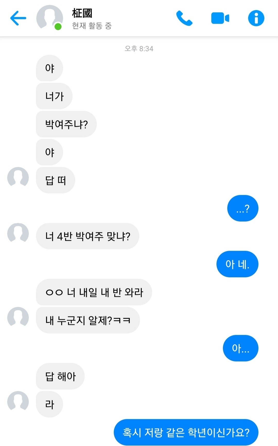Select the sent "아 네." message bubble
Image resolution: width=278 pixels, height=446 pixels.
[237, 264]
